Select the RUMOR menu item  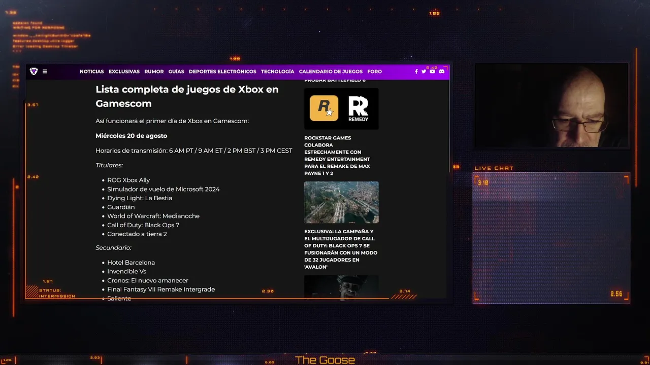[154, 71]
